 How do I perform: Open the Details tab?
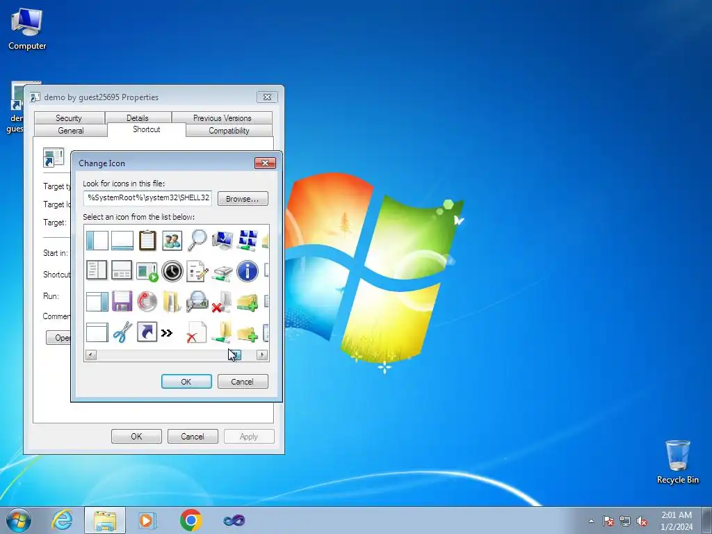click(x=138, y=118)
